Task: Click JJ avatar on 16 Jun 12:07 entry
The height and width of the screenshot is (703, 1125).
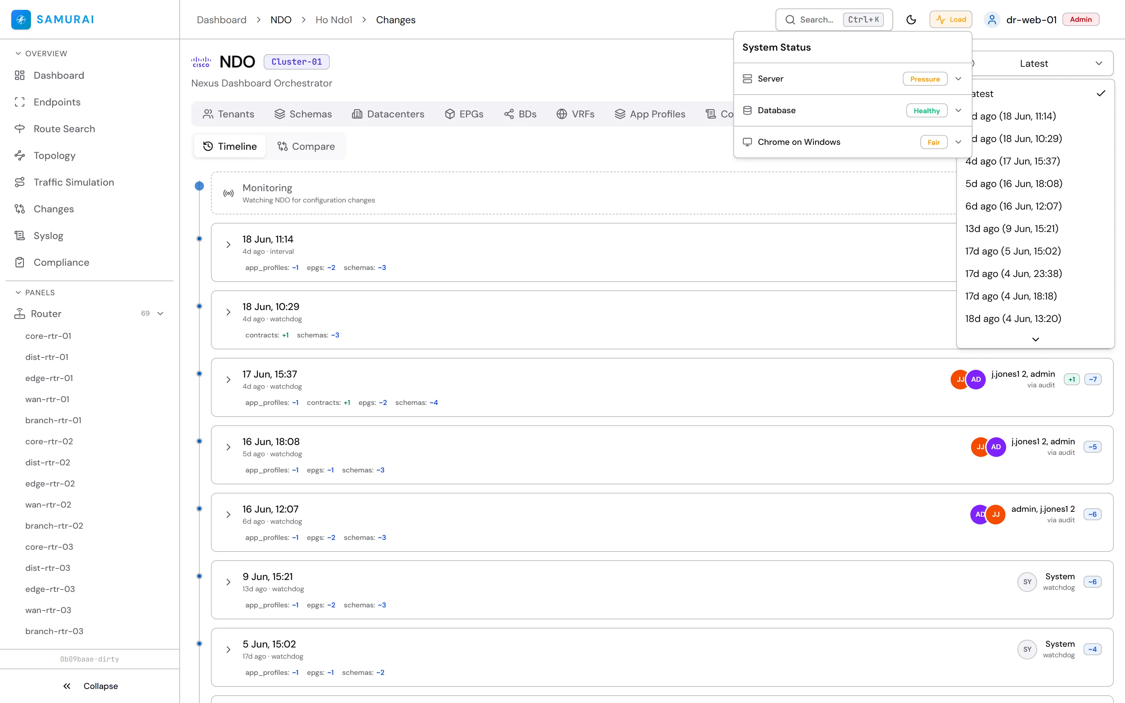Action: point(996,514)
